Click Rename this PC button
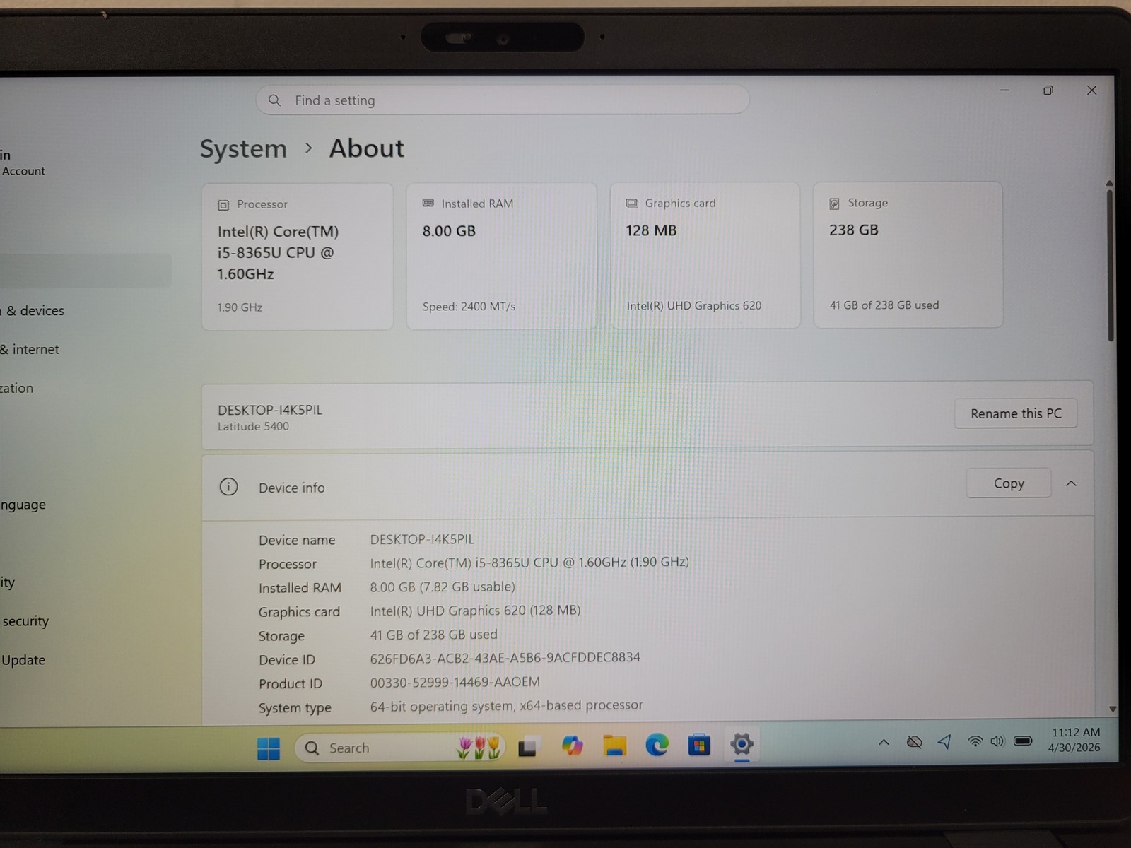Image resolution: width=1131 pixels, height=848 pixels. tap(1016, 413)
